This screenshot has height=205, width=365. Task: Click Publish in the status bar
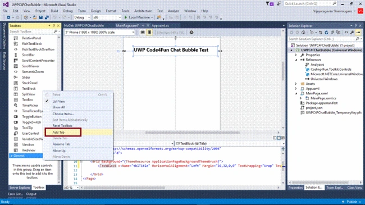pos(352,202)
